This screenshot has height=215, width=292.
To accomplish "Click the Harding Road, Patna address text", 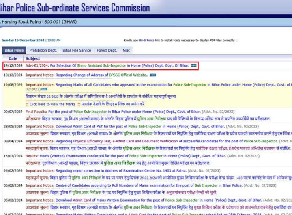I will pyautogui.click(x=39, y=22).
